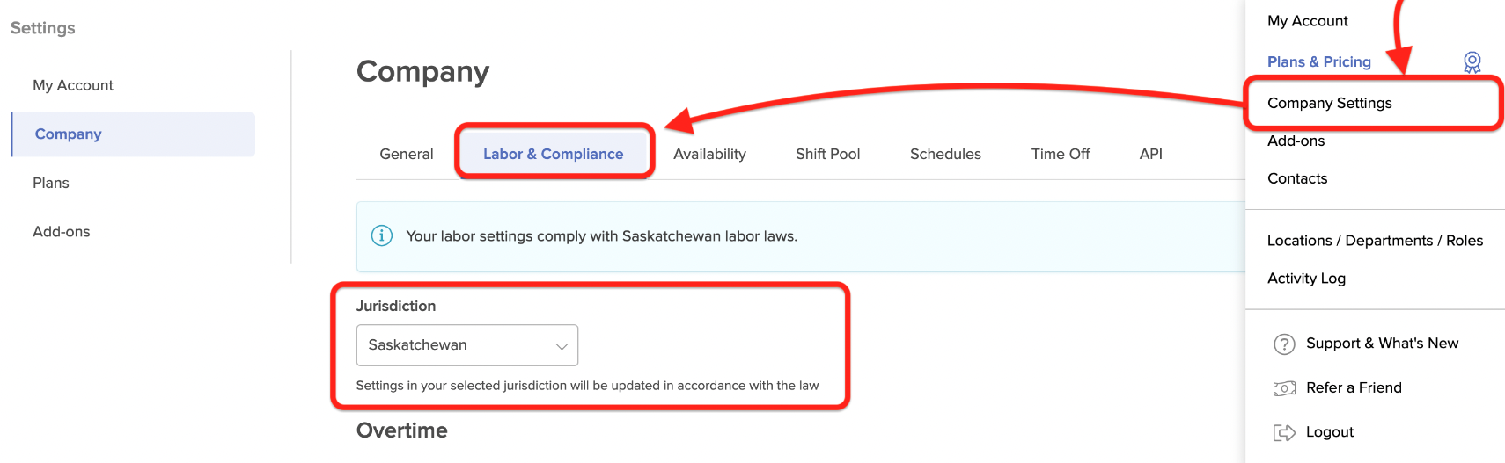Open Add-ons in the left sidebar
This screenshot has height=463, width=1505.
61,232
